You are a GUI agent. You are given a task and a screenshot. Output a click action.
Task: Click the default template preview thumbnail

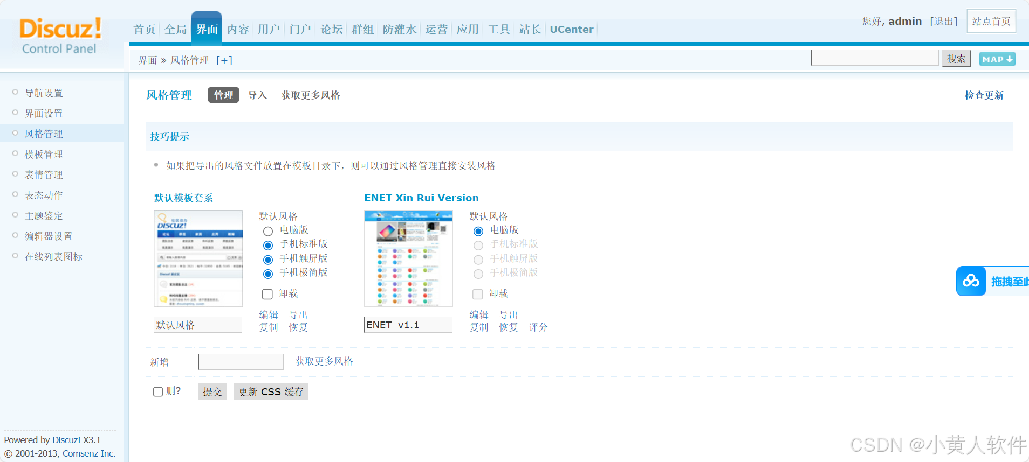198,258
